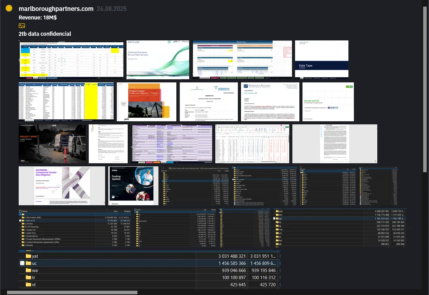429x295 pixels.
Task: Click the vt folder icon
Action: pos(28,285)
